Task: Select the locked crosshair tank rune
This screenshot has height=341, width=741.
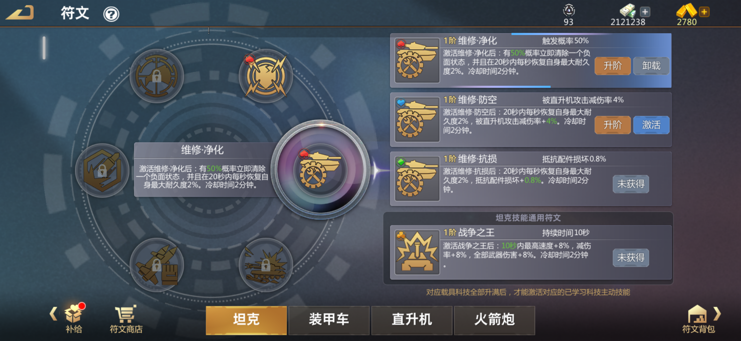Action: click(x=157, y=76)
